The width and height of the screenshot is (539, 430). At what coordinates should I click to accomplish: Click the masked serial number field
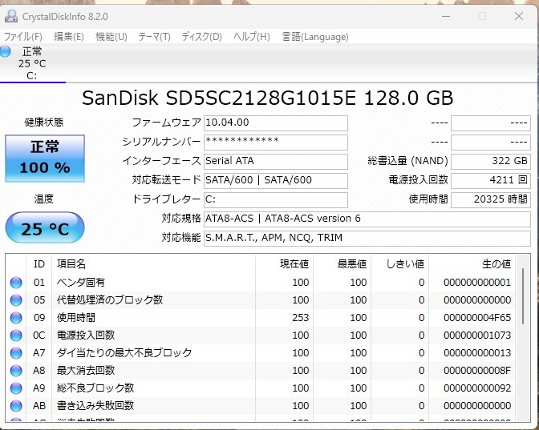tap(276, 142)
